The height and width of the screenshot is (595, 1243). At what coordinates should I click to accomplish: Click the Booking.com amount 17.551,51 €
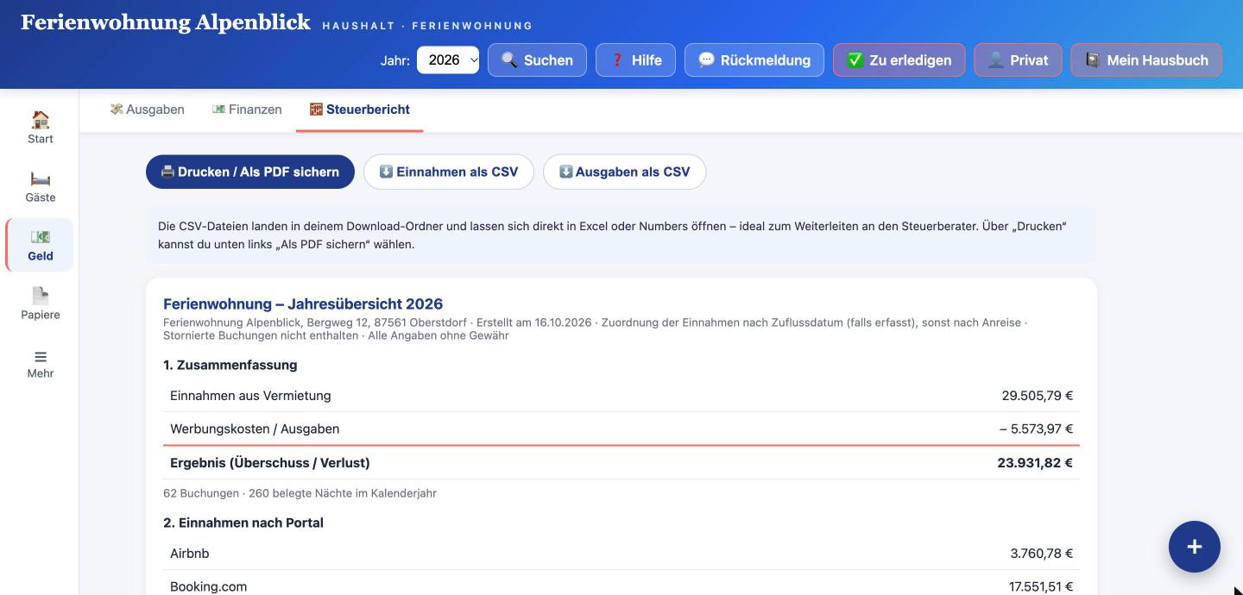click(x=1041, y=586)
